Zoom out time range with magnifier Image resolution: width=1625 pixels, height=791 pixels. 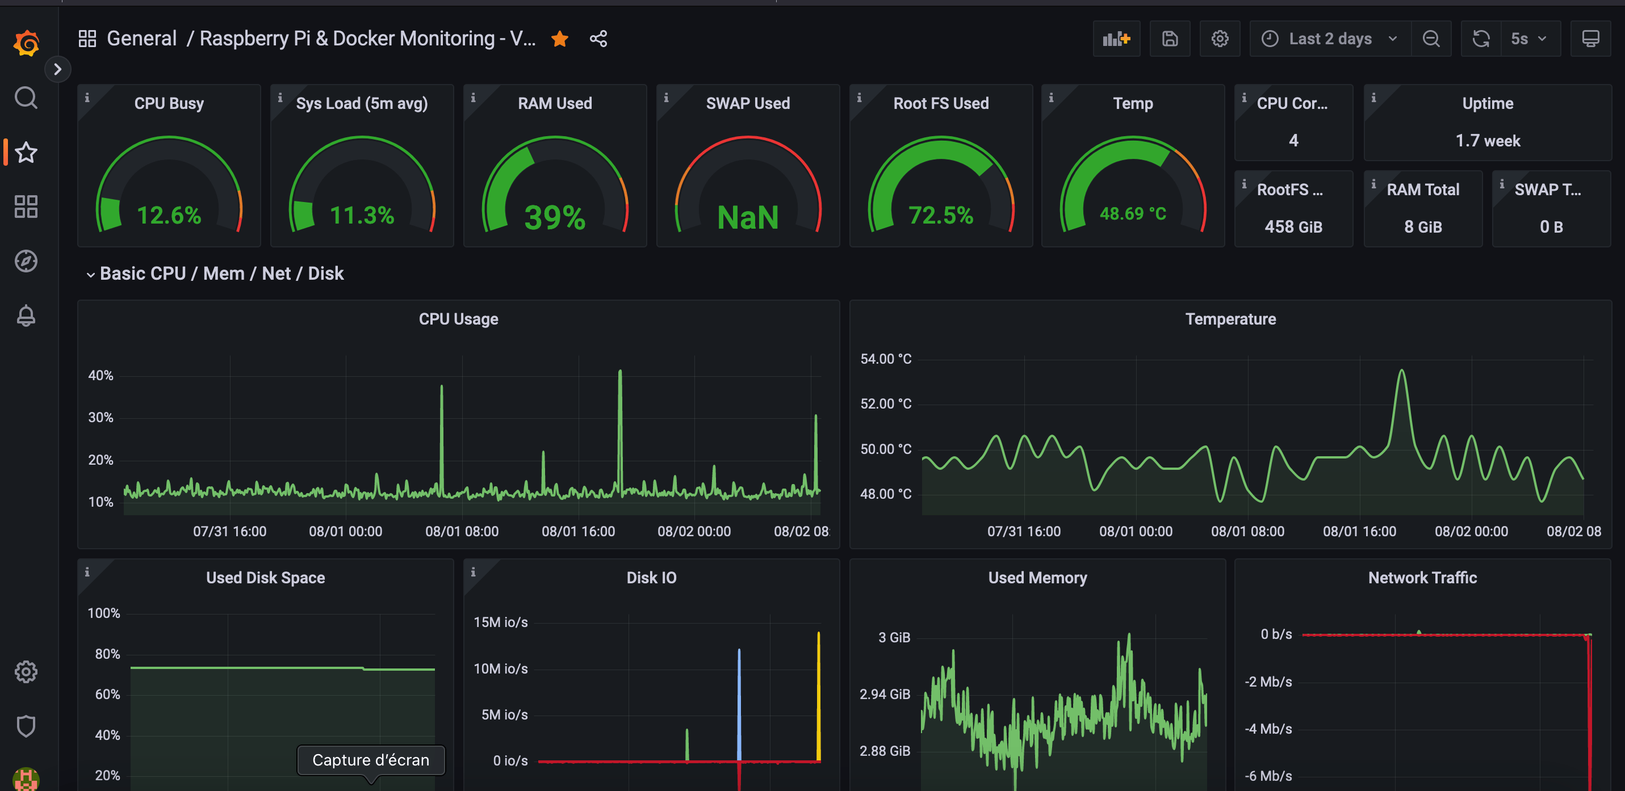(x=1431, y=39)
